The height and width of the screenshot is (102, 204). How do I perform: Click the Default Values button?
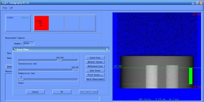tap(95, 62)
